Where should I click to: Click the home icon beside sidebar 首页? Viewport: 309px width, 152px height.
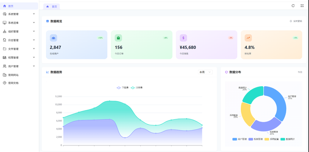tap(5, 6)
